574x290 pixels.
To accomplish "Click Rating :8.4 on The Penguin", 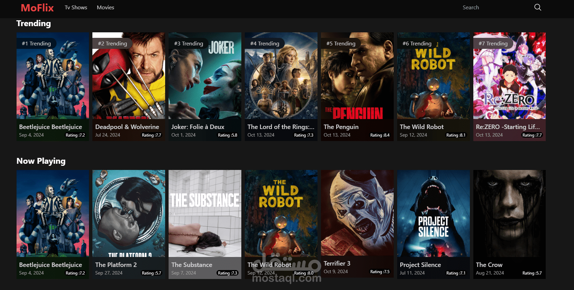I will pyautogui.click(x=380, y=135).
